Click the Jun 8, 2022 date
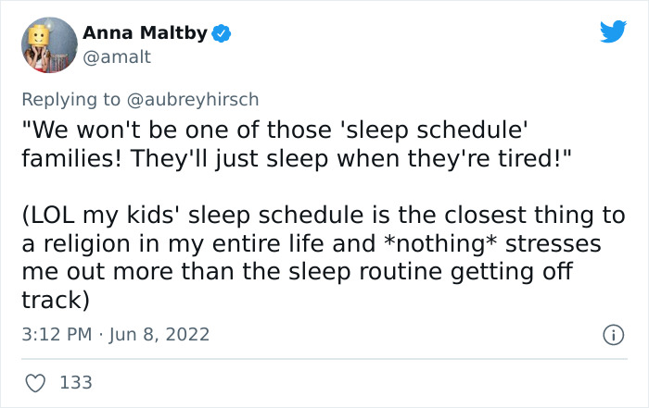 tap(158, 334)
